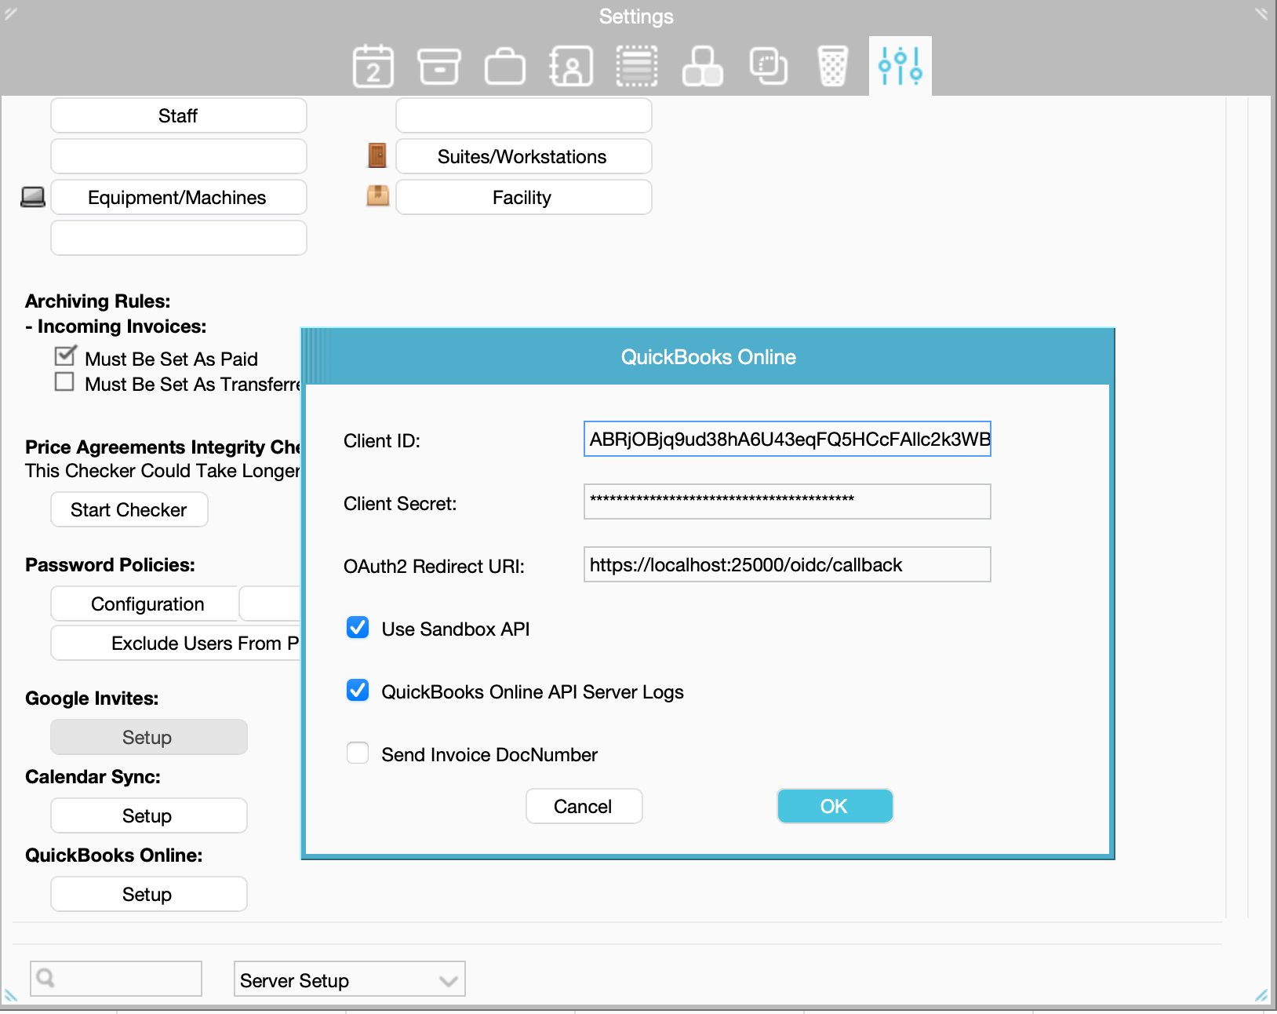Viewport: 1277px width, 1014px height.
Task: Open Suites/Workstations settings
Action: 524,156
